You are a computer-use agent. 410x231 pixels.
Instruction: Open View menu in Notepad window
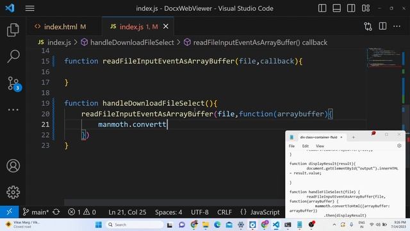tap(320, 146)
